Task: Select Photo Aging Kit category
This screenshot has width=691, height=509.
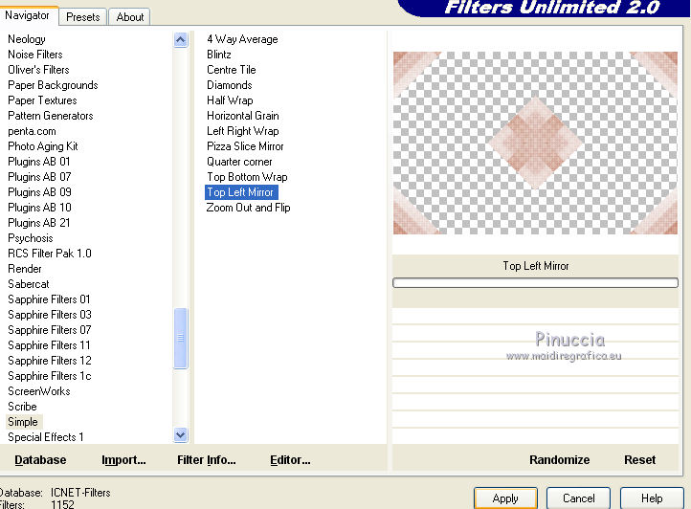Action: point(43,146)
